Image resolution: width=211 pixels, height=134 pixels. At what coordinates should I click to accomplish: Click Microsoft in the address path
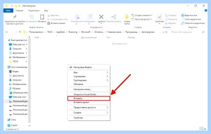pos(86,32)
